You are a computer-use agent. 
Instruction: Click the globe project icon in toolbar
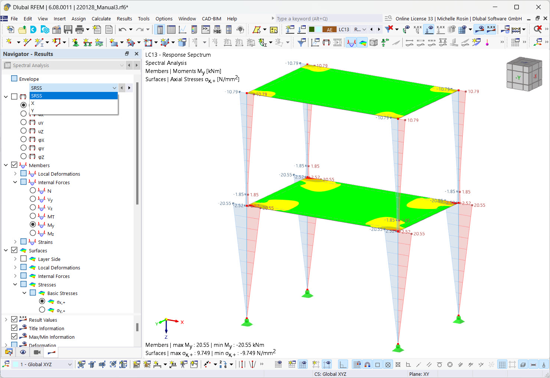point(45,29)
